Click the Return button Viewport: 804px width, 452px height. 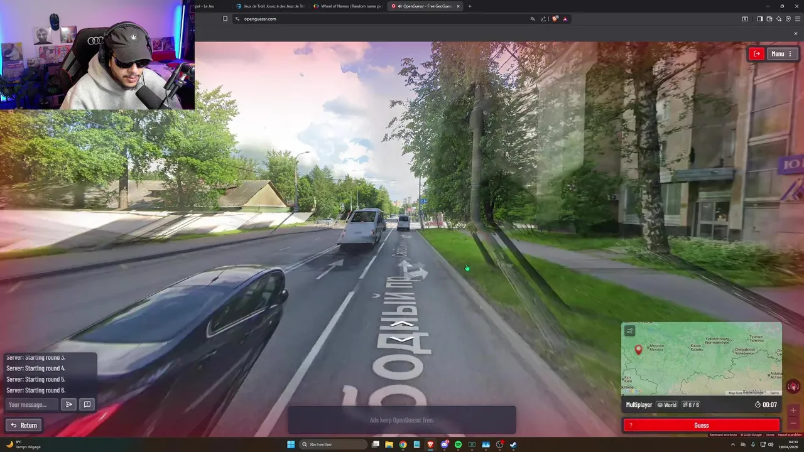pos(24,425)
